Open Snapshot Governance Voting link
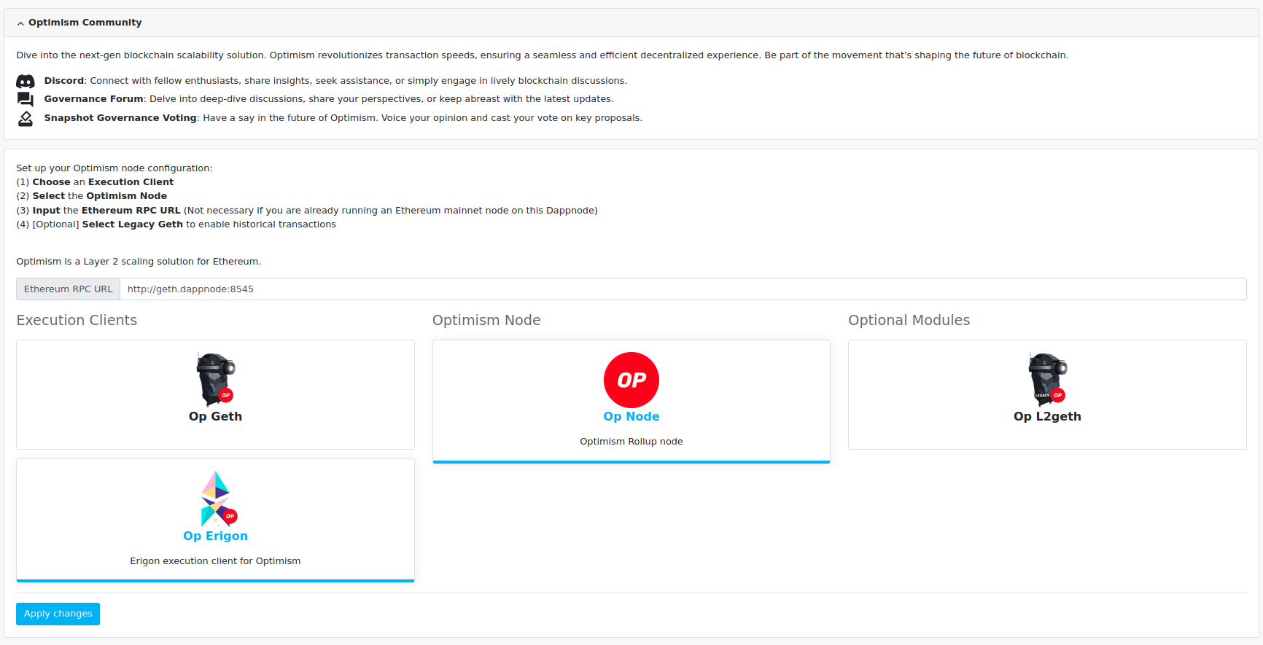The image size is (1263, 645). [120, 118]
